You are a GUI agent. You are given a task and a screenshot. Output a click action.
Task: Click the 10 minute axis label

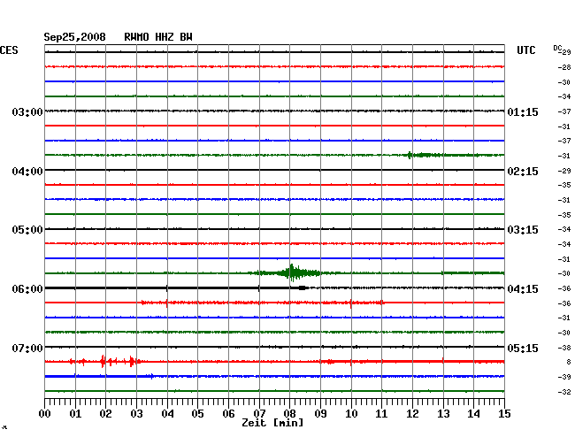(x=351, y=414)
